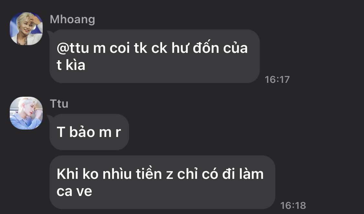Tap the word 'của' in Mhoang's message

(236, 48)
